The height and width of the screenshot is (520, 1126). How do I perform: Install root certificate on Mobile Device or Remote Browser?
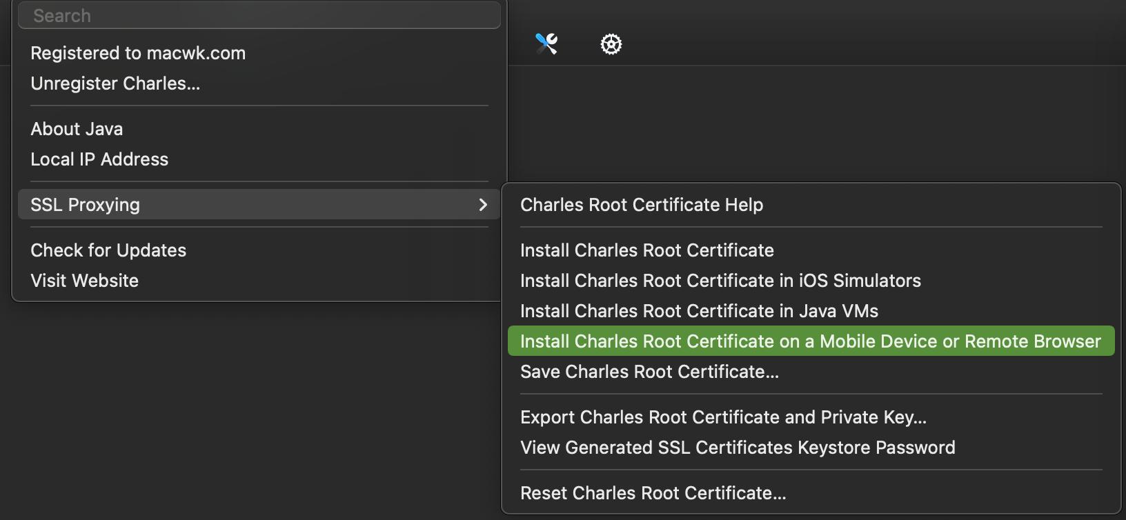tap(811, 341)
